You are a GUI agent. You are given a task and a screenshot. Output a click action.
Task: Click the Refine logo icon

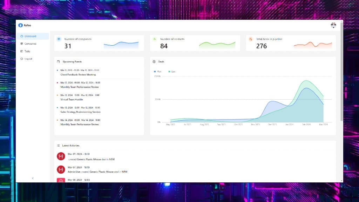point(20,25)
